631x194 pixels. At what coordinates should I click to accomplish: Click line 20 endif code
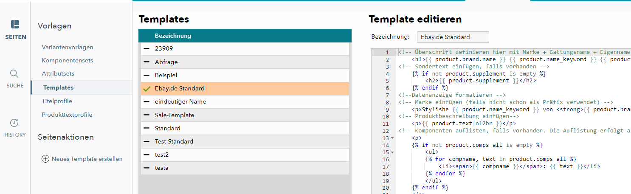[430, 188]
